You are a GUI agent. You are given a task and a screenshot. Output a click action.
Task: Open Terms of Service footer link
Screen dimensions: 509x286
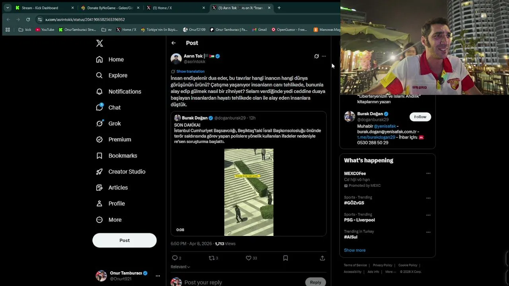pyautogui.click(x=355, y=265)
